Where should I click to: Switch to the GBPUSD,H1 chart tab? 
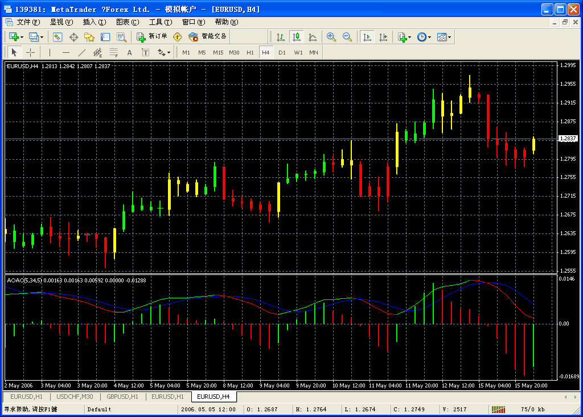(x=122, y=397)
